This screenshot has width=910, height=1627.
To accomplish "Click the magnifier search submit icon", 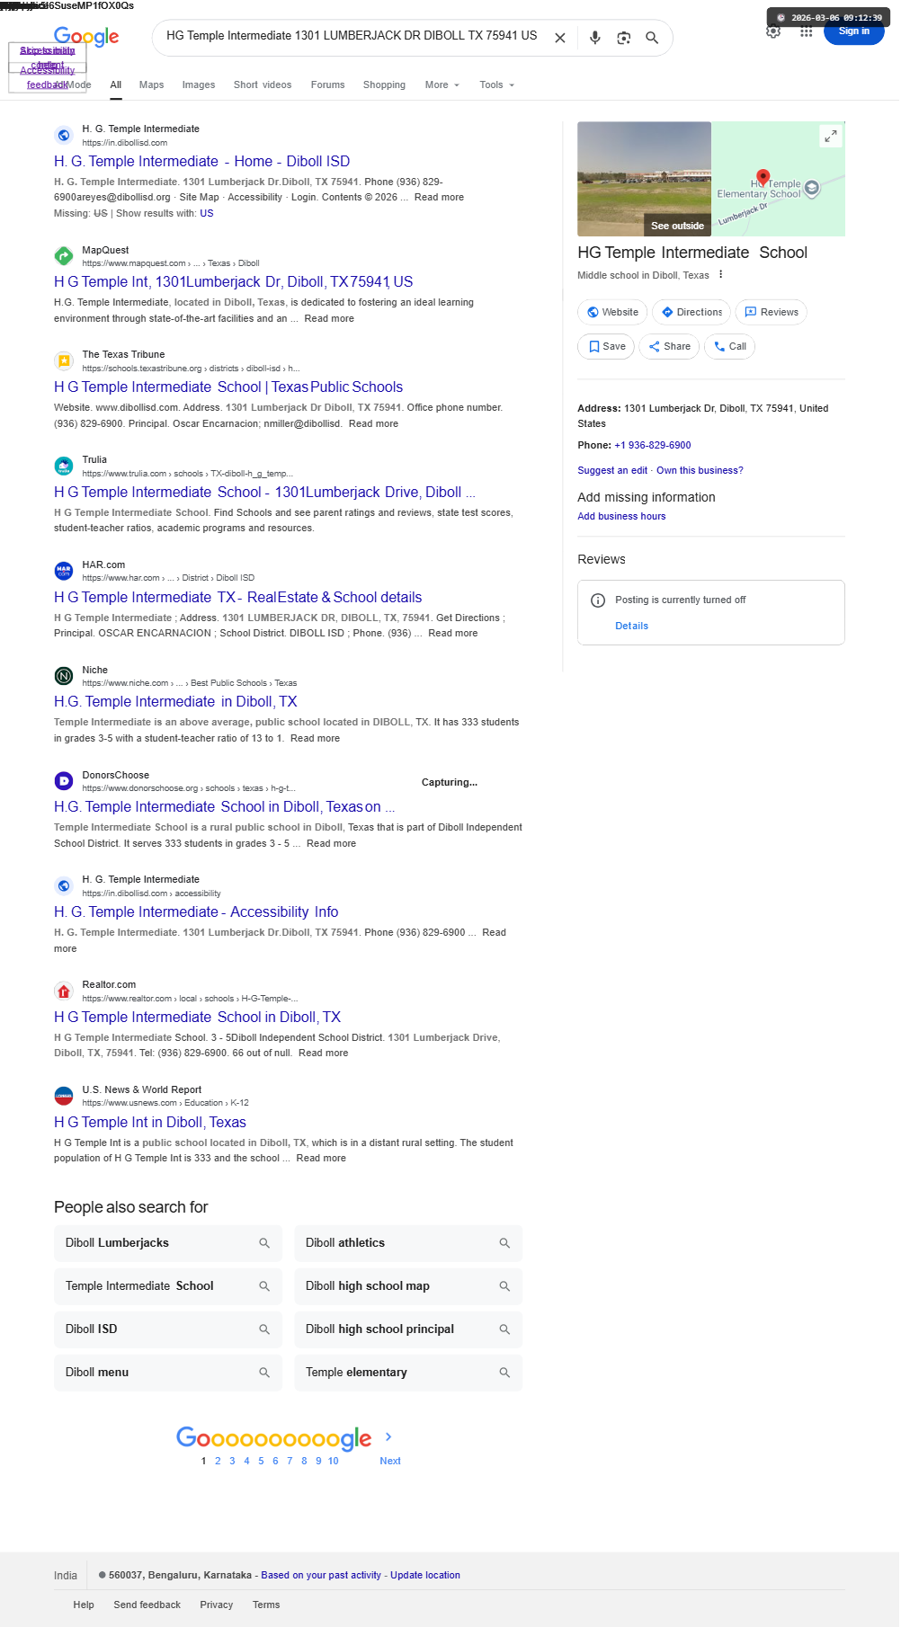I will coord(652,38).
